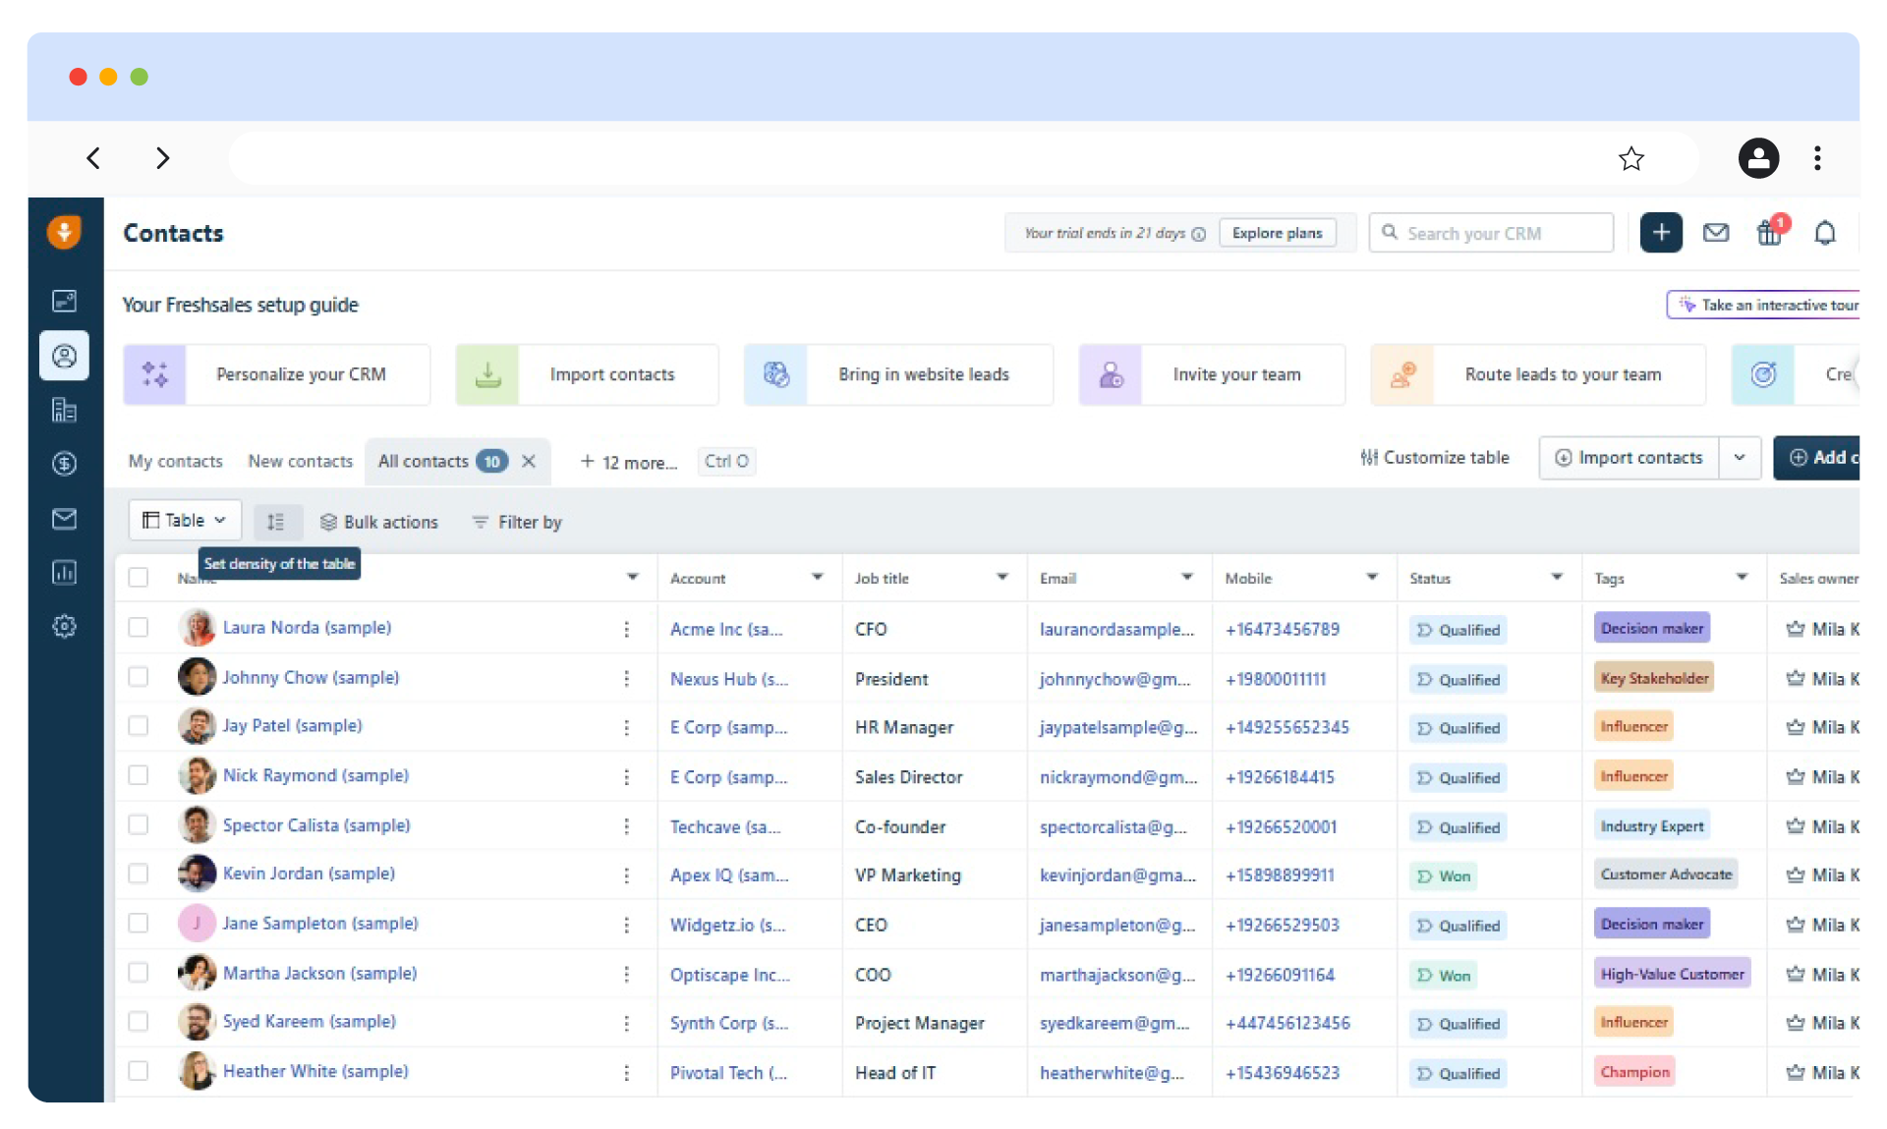Open the gift box updates icon

coord(1769,233)
